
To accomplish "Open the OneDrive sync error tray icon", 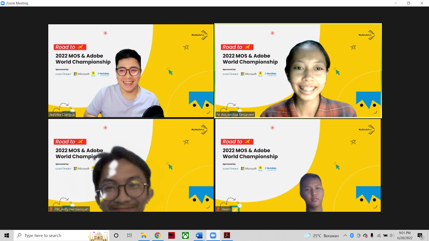I will click(x=365, y=236).
